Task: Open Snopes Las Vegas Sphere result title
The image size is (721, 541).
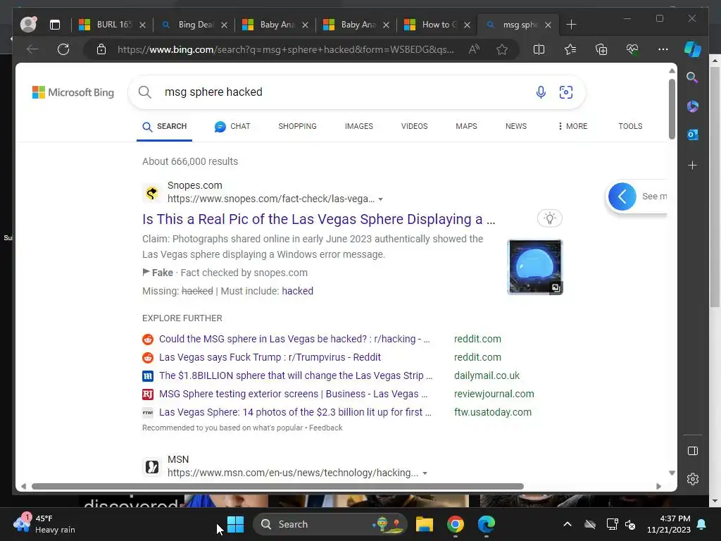Action: (319, 220)
